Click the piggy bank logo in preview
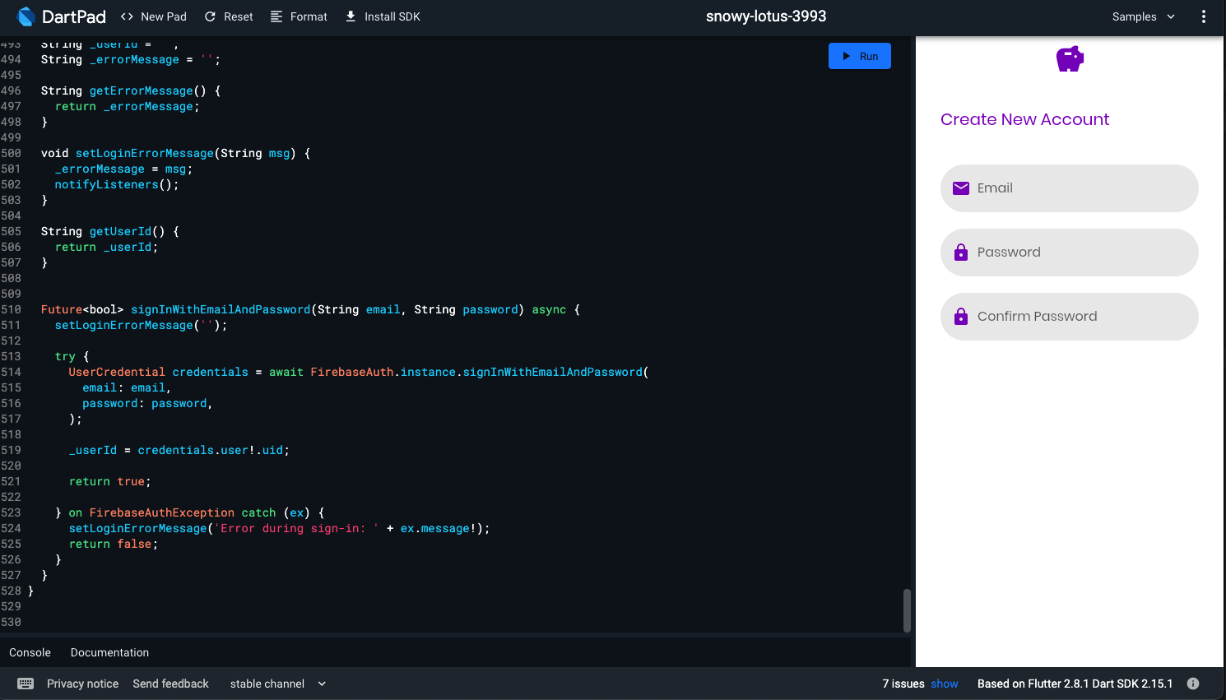1226x700 pixels. tap(1070, 59)
